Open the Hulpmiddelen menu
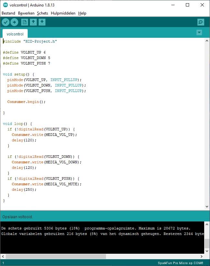210x266 pixels. tap(63, 13)
